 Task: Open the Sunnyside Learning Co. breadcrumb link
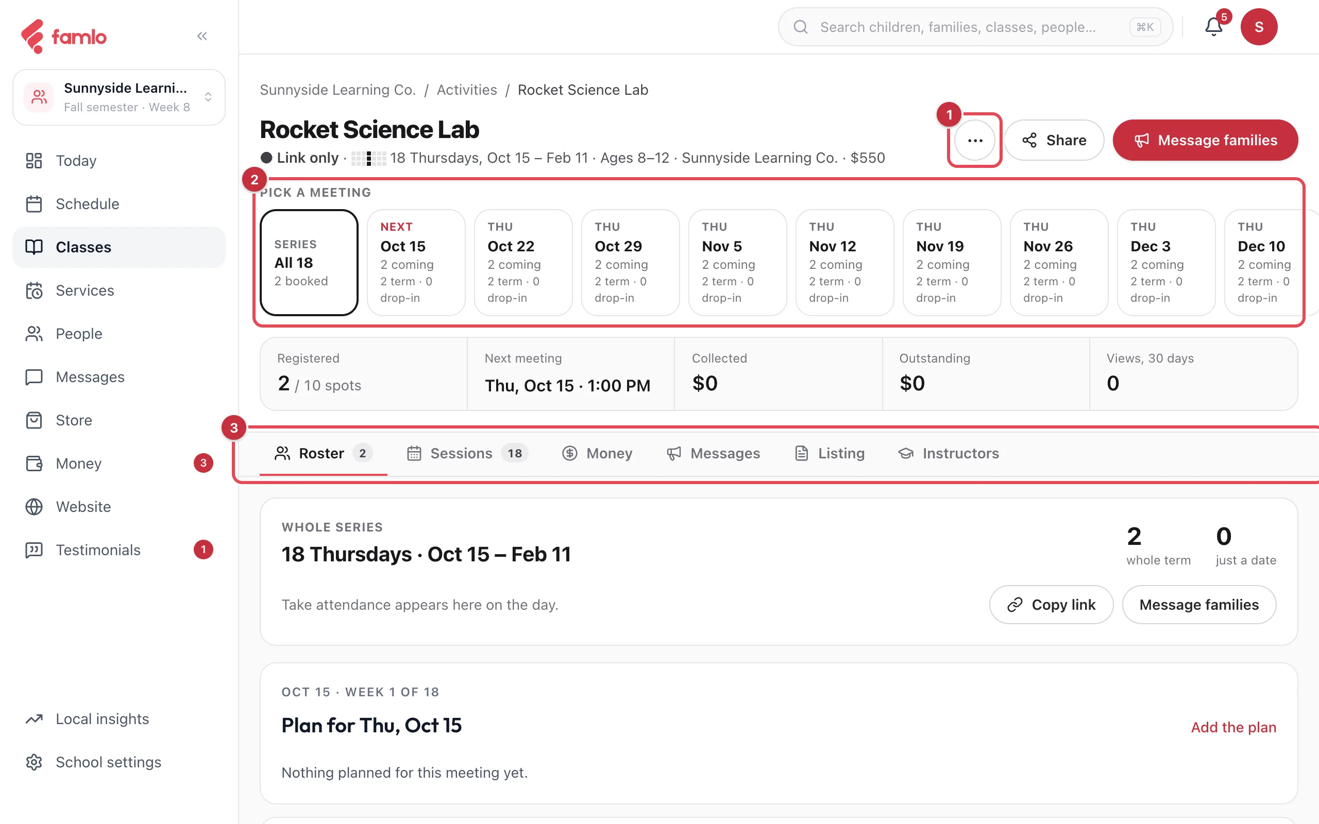[x=338, y=90]
